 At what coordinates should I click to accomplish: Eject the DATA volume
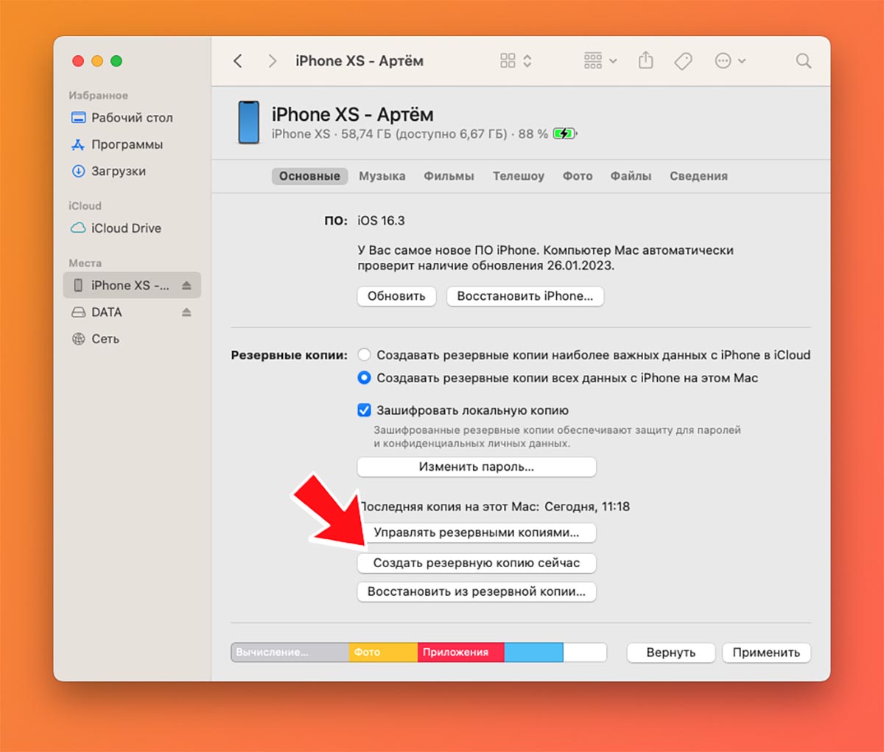point(186,312)
